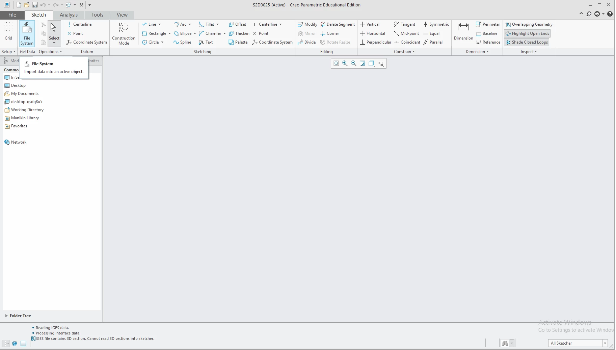Pick the Spline sketch tool
The width and height of the screenshot is (616, 350).
[x=182, y=42]
